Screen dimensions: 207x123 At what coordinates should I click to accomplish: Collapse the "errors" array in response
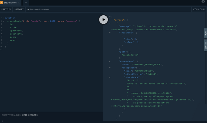[110, 20]
